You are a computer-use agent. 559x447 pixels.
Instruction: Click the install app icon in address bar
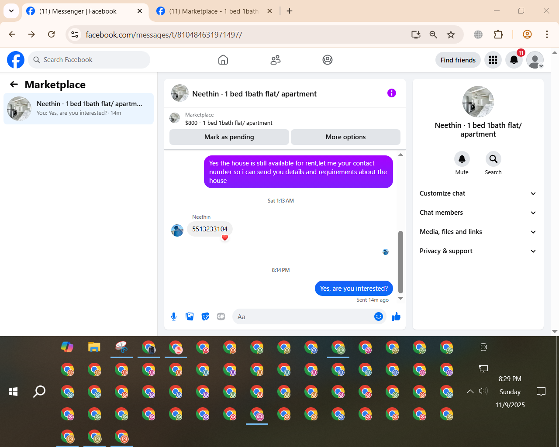tap(416, 34)
